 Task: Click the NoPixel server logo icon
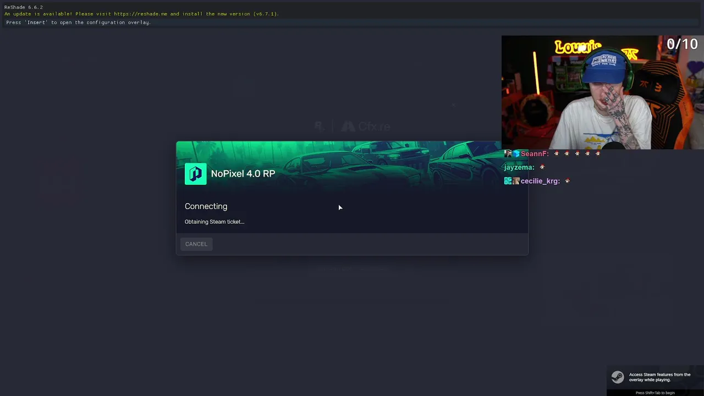click(x=195, y=174)
